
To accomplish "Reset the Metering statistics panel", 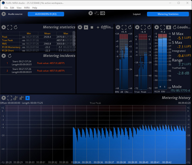I will pos(16,27).
